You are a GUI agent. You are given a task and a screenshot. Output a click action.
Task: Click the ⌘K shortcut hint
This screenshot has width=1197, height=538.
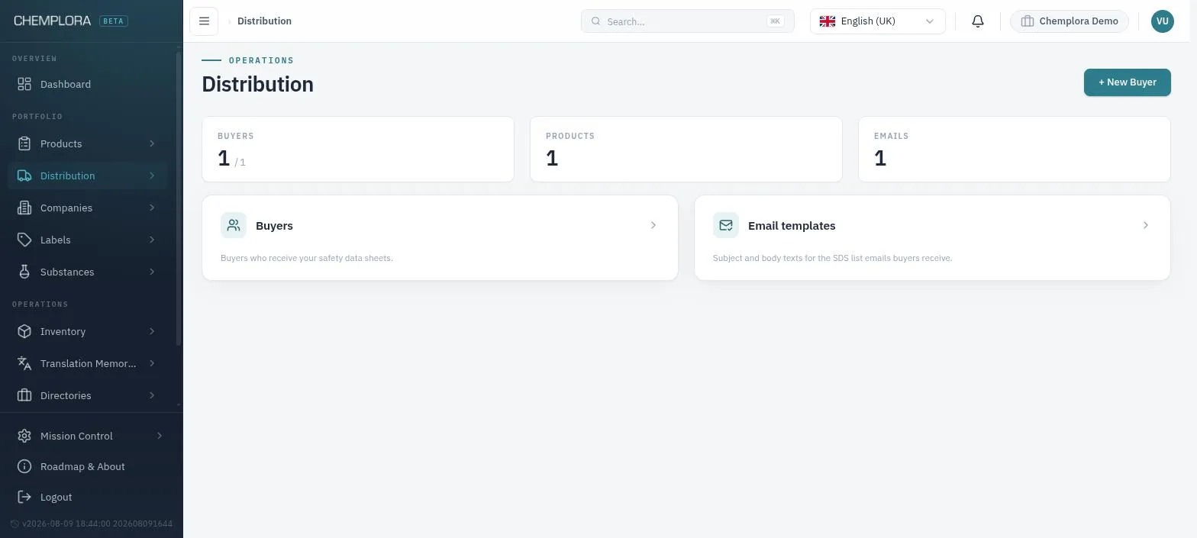click(x=775, y=21)
